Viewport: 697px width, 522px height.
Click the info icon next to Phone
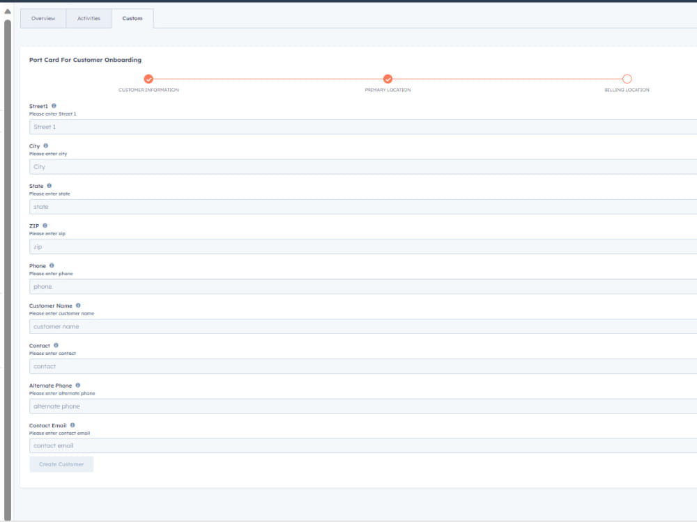(52, 265)
